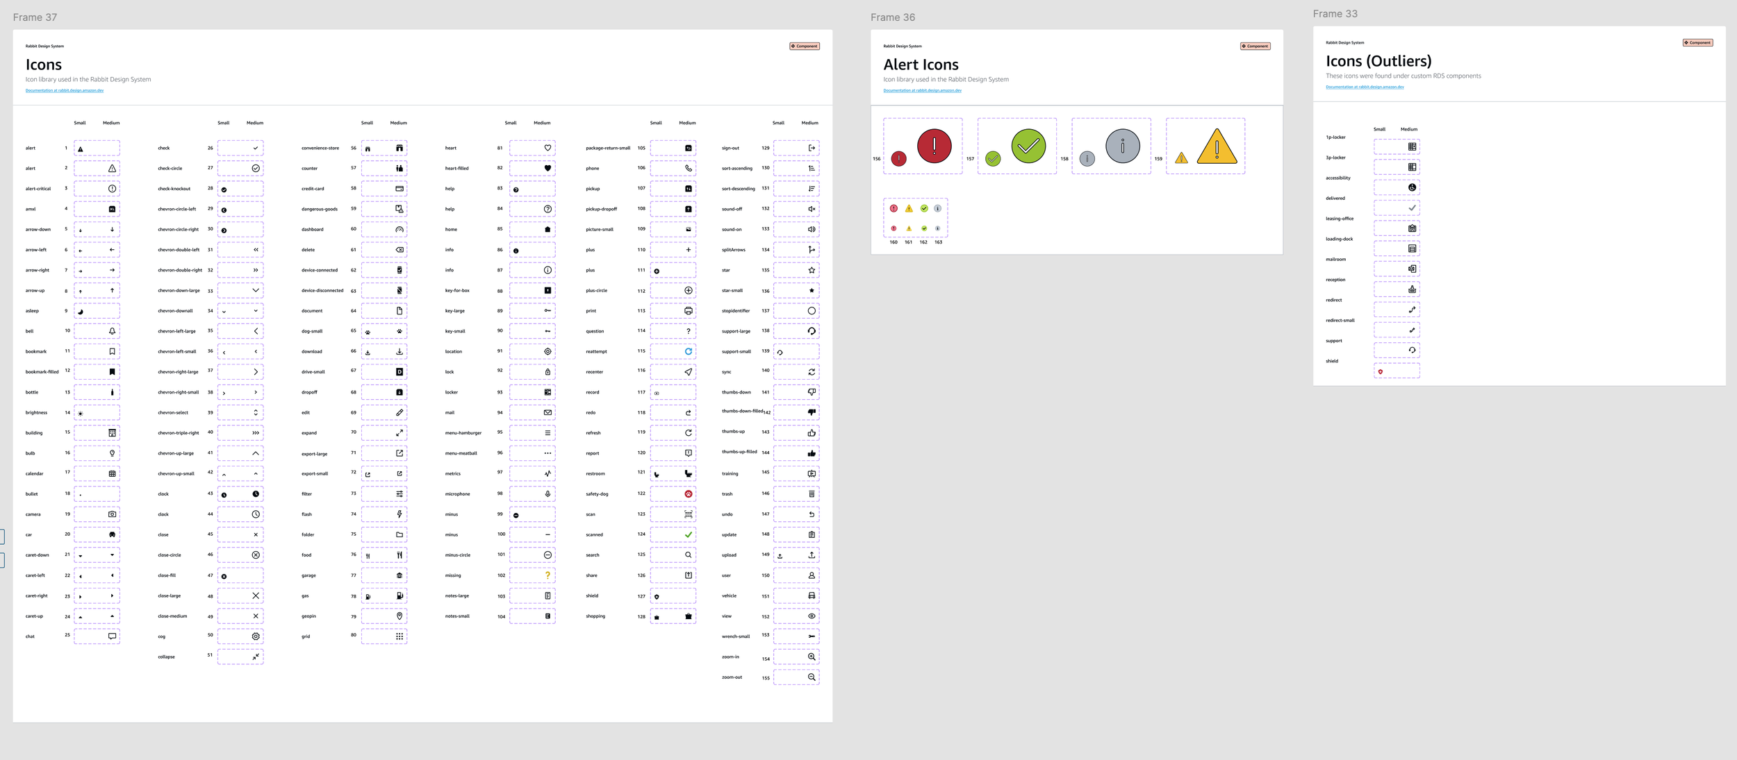Click the grid dots icon in row 80
Screen dimensions: 1737x760
pyautogui.click(x=400, y=636)
